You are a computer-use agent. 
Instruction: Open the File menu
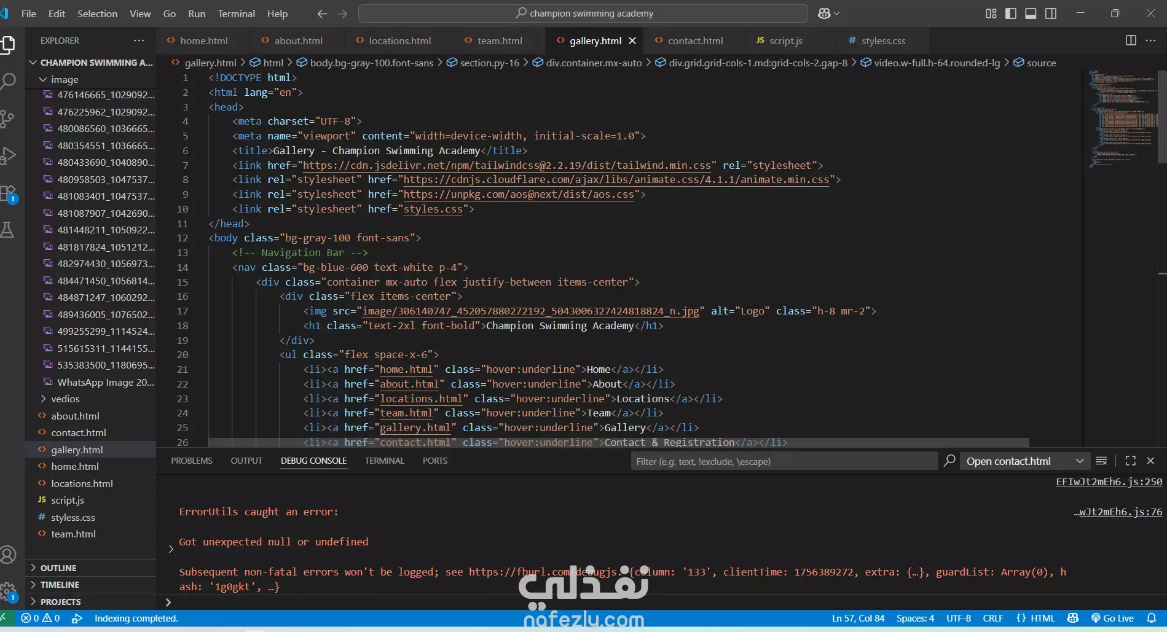pyautogui.click(x=28, y=14)
